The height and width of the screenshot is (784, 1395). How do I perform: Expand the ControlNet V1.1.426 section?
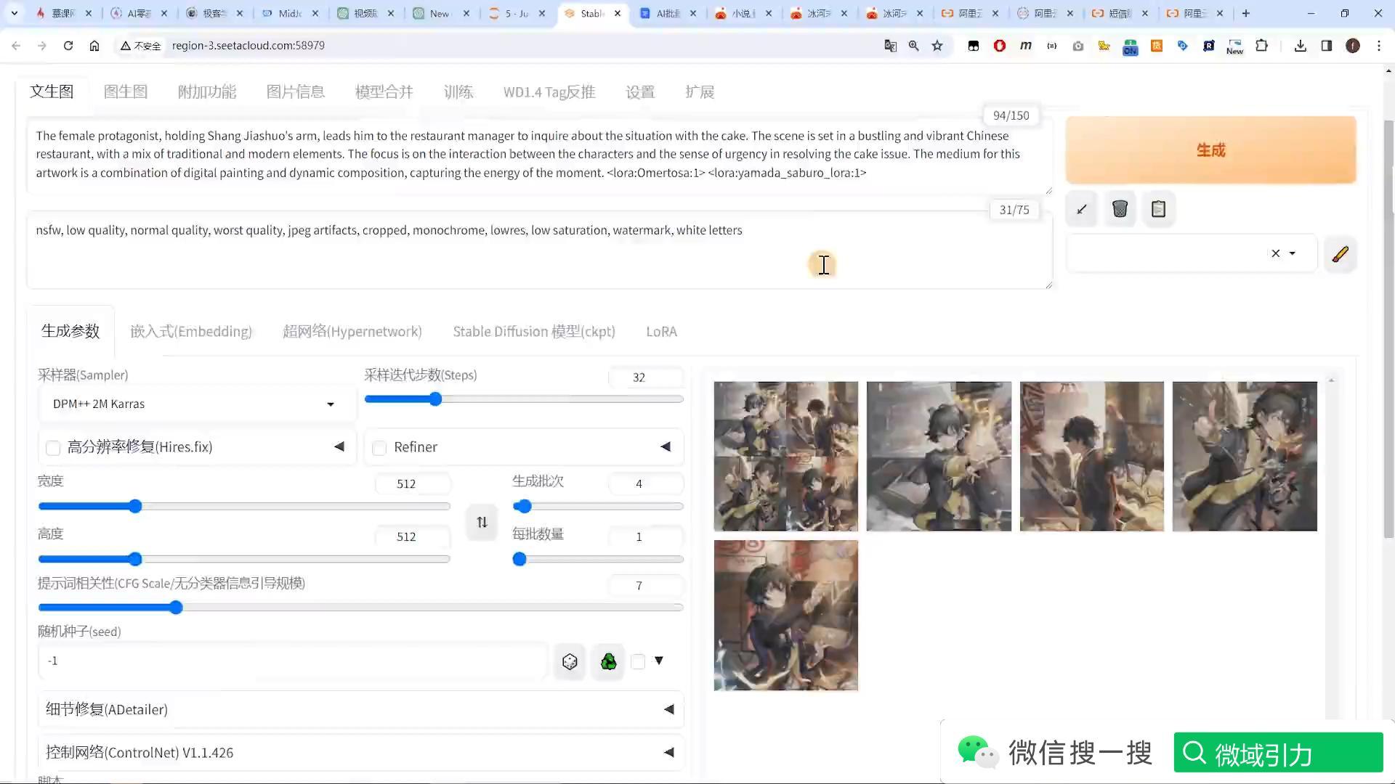click(x=360, y=752)
